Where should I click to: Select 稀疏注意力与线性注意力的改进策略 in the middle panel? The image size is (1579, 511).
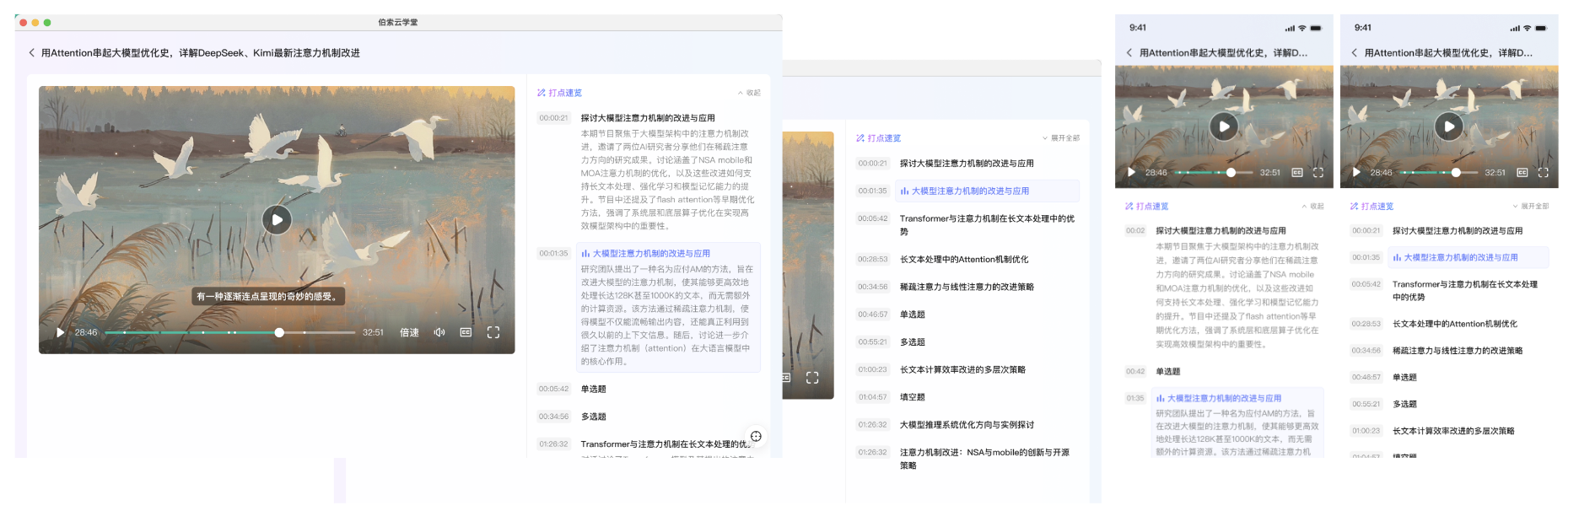click(x=967, y=287)
